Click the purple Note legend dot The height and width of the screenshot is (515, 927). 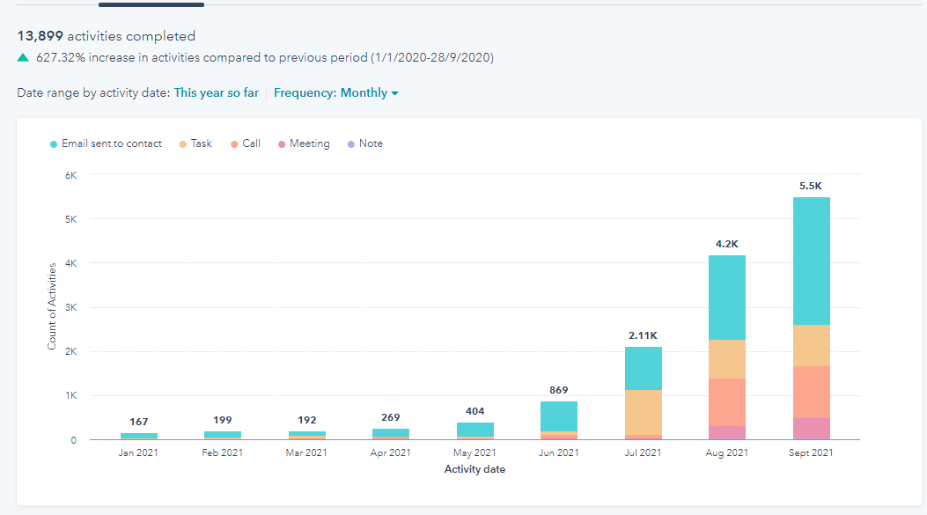(351, 144)
